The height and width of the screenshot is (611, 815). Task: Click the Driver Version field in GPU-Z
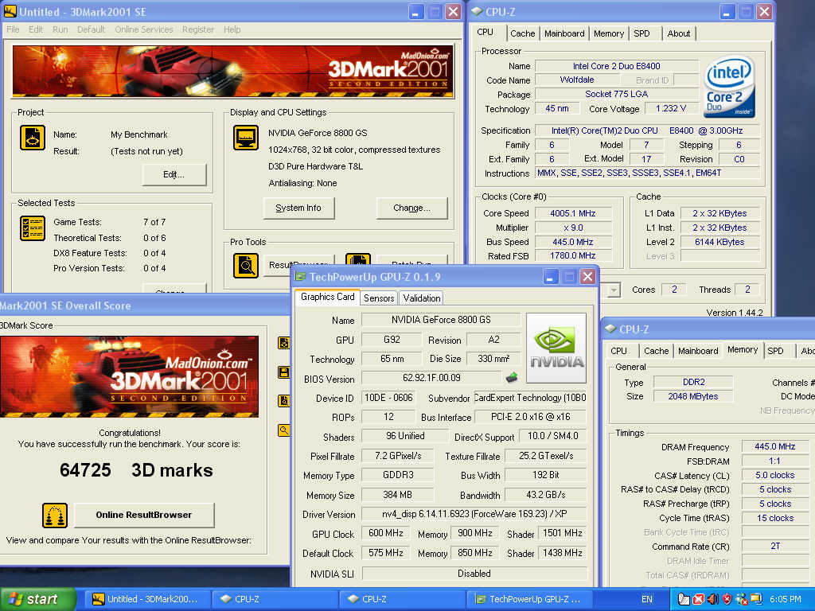(x=474, y=514)
